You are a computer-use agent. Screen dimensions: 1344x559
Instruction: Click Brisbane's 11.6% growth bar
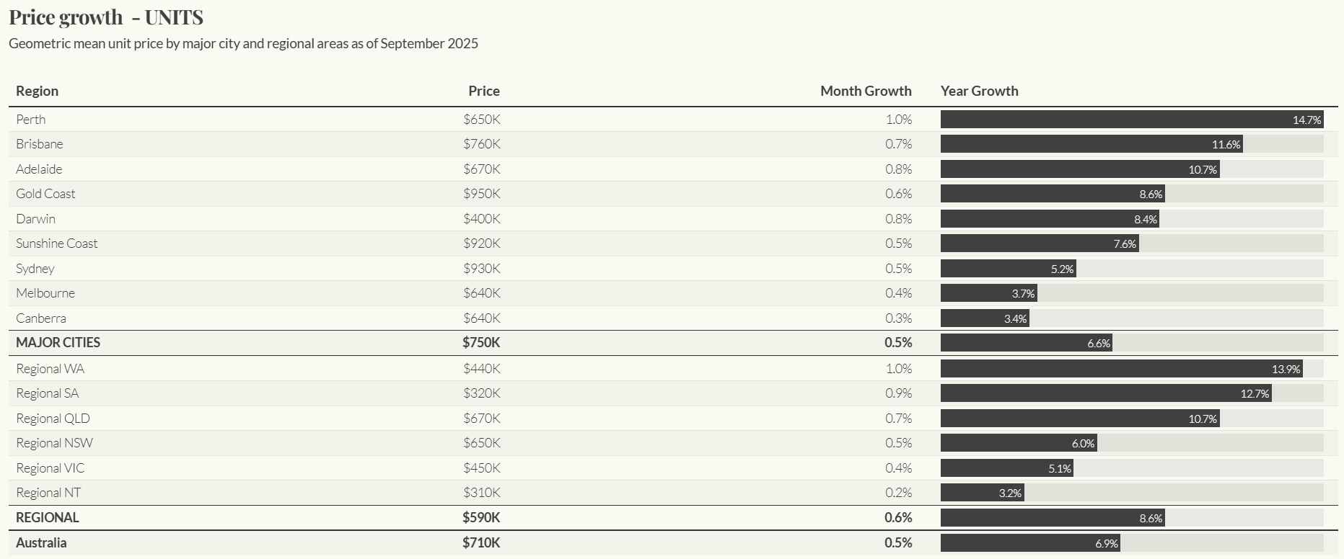[x=1091, y=144]
